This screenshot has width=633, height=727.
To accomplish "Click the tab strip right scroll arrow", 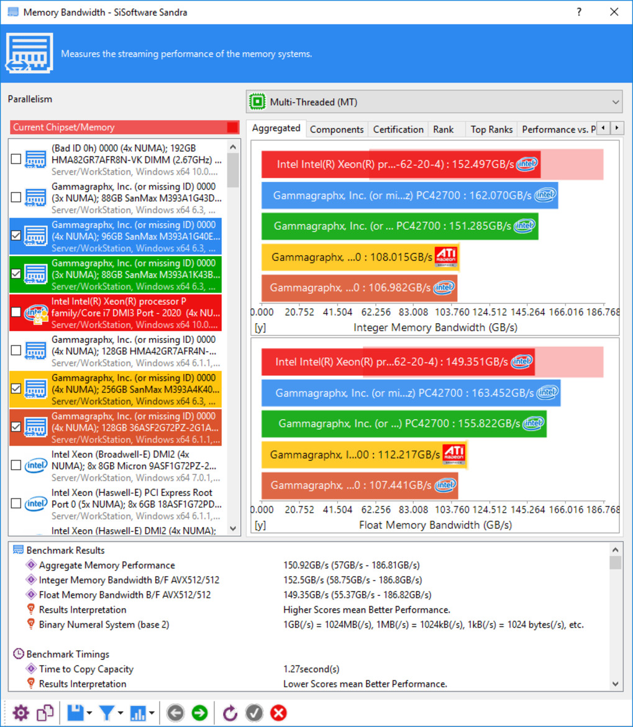I will [617, 128].
